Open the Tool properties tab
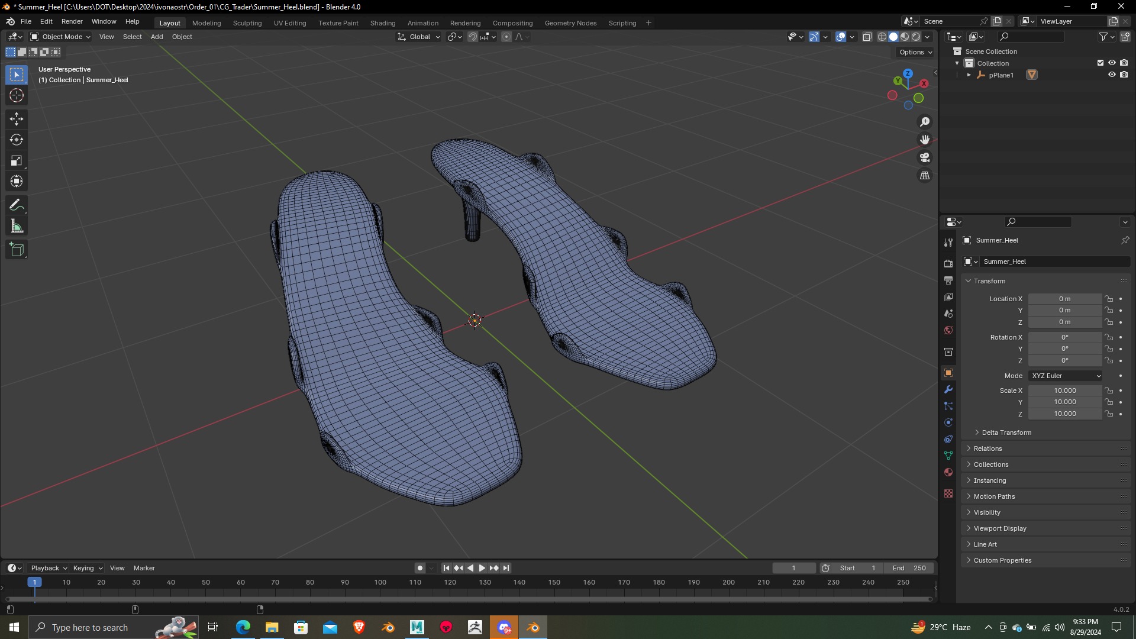Viewport: 1136px width, 639px height. 948,242
